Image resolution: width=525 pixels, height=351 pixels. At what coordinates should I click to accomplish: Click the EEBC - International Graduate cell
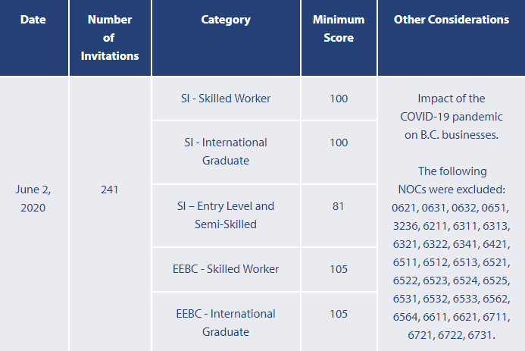pos(226,322)
